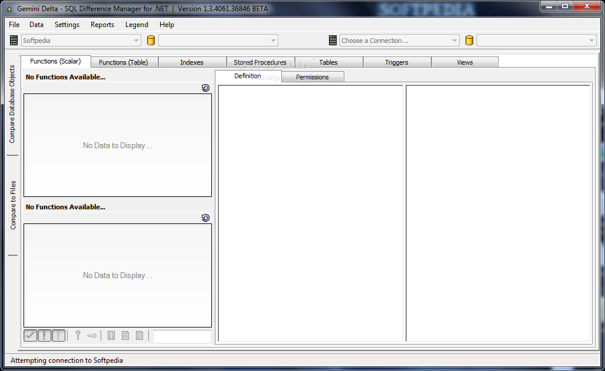Refresh the upper functions list
Viewport: 605px width, 371px height.
205,88
